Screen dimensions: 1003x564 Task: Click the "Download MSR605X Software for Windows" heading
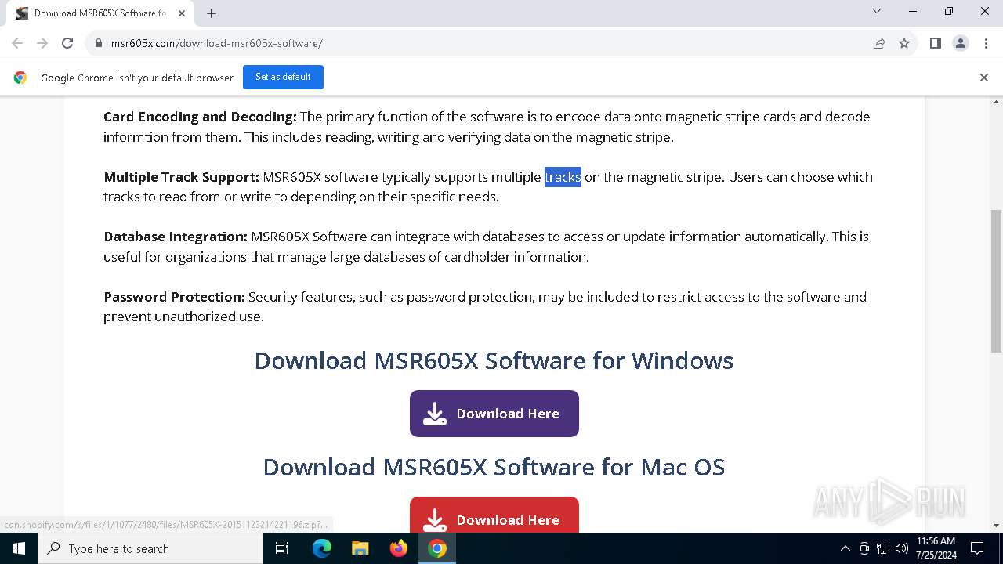pyautogui.click(x=494, y=360)
